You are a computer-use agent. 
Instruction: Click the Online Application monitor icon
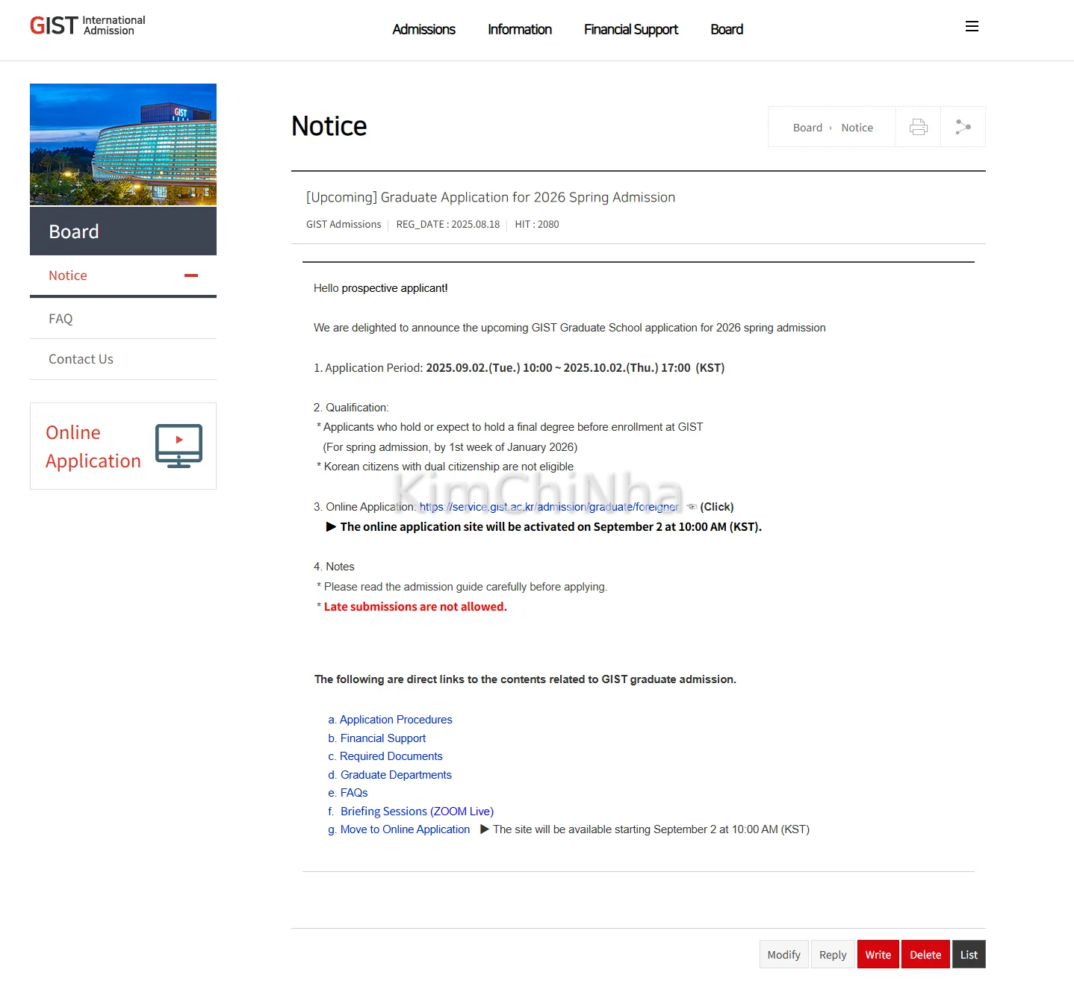[179, 446]
